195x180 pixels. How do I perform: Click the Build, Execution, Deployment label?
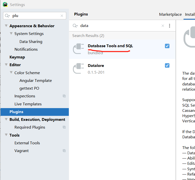coord(37,120)
